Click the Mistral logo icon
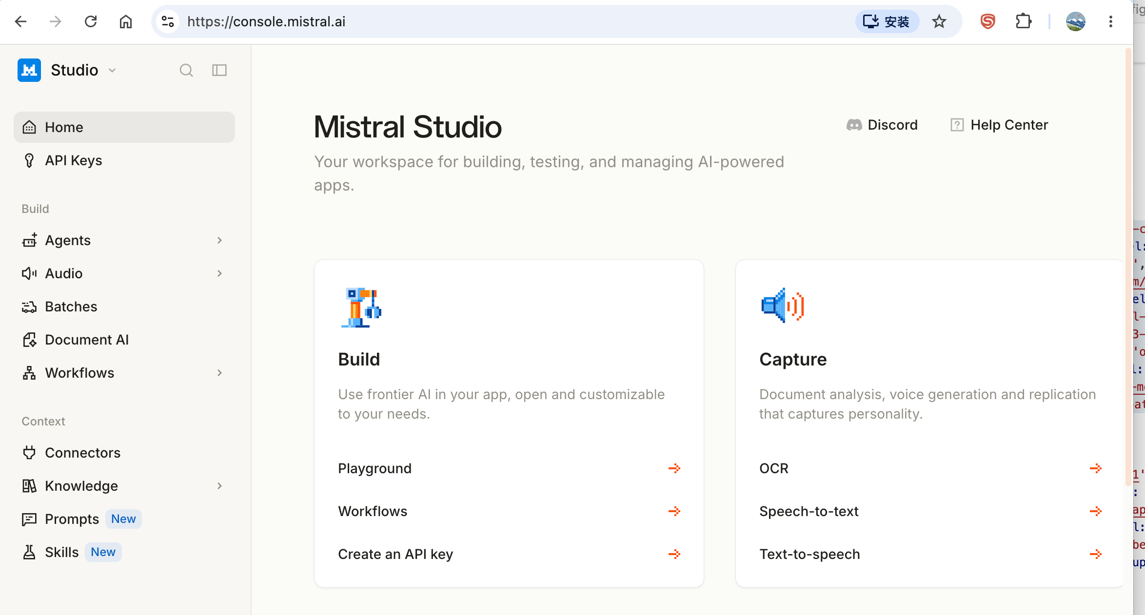The height and width of the screenshot is (615, 1145). tap(29, 70)
